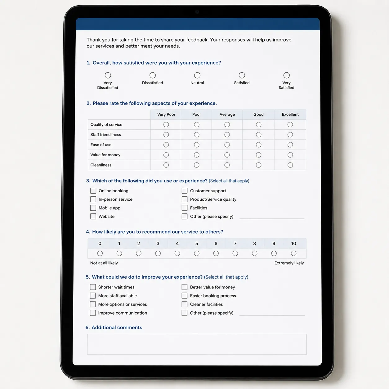Tick the Mobile app checkbox
389x389 pixels.
(93, 208)
